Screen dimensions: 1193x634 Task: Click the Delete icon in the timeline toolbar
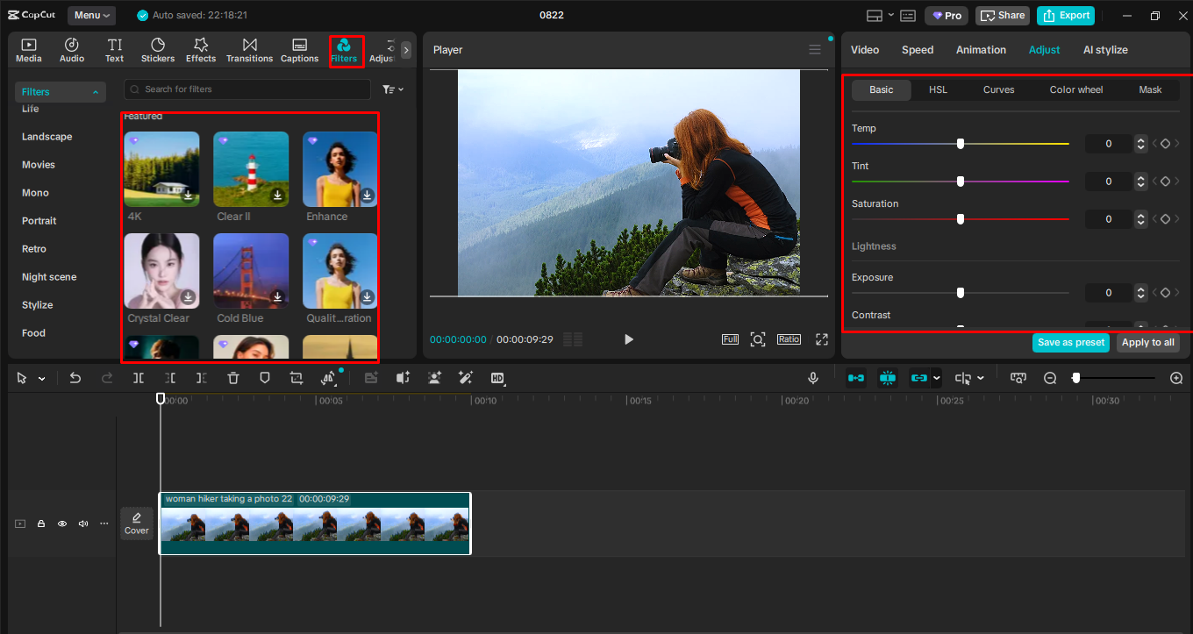[x=231, y=377]
